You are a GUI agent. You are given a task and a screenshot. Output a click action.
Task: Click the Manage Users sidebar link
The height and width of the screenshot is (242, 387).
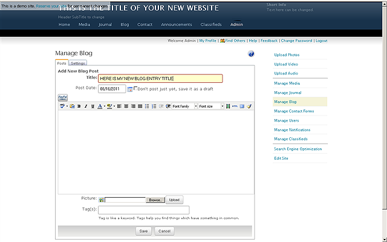286,120
